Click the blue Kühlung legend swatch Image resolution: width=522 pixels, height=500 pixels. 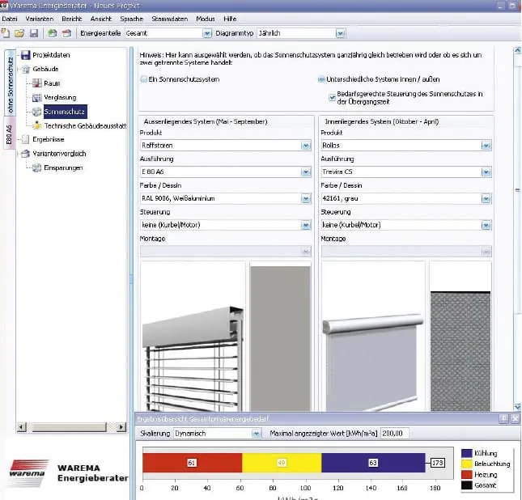467,453
